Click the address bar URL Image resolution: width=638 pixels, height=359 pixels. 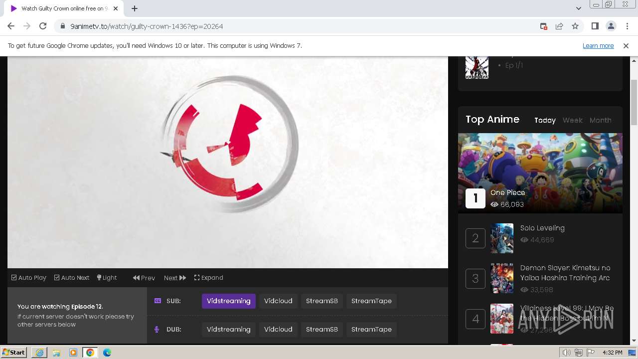[147, 26]
